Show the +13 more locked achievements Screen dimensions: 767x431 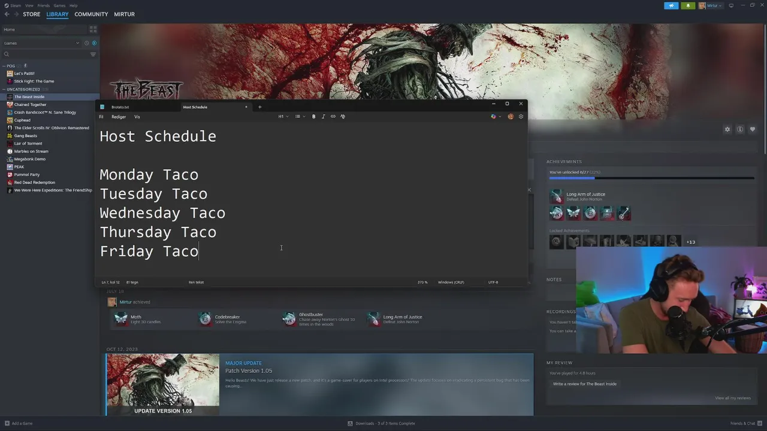pyautogui.click(x=691, y=242)
